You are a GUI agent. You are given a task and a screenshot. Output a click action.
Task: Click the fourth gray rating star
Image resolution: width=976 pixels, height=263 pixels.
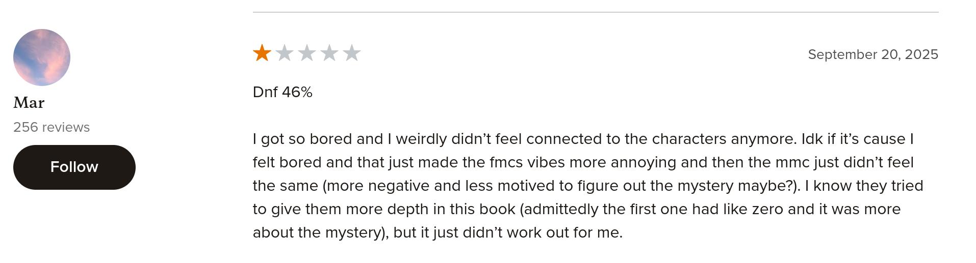[x=329, y=53]
